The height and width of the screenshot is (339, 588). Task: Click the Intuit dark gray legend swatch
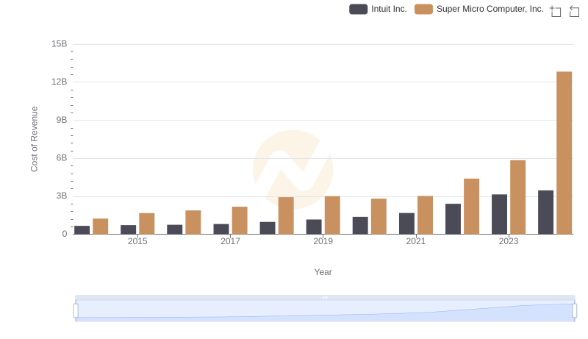[x=358, y=9]
